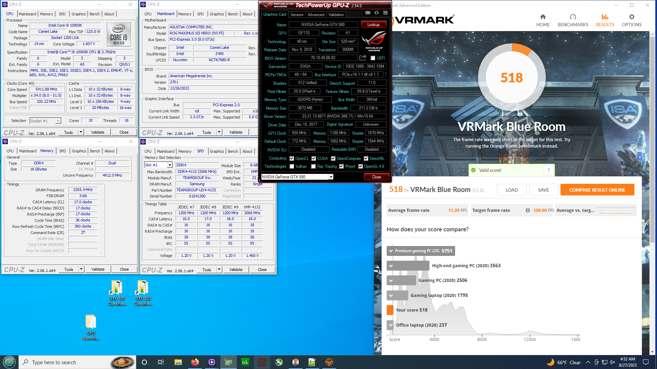Click the Bus Interface question mark in GPU-Z
Screen dimensions: 657x369
[x=385, y=74]
